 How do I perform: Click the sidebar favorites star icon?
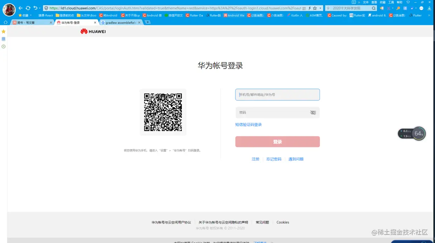click(4, 32)
